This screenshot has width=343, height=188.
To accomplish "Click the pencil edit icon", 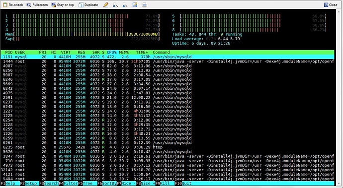I will tap(106, 5).
